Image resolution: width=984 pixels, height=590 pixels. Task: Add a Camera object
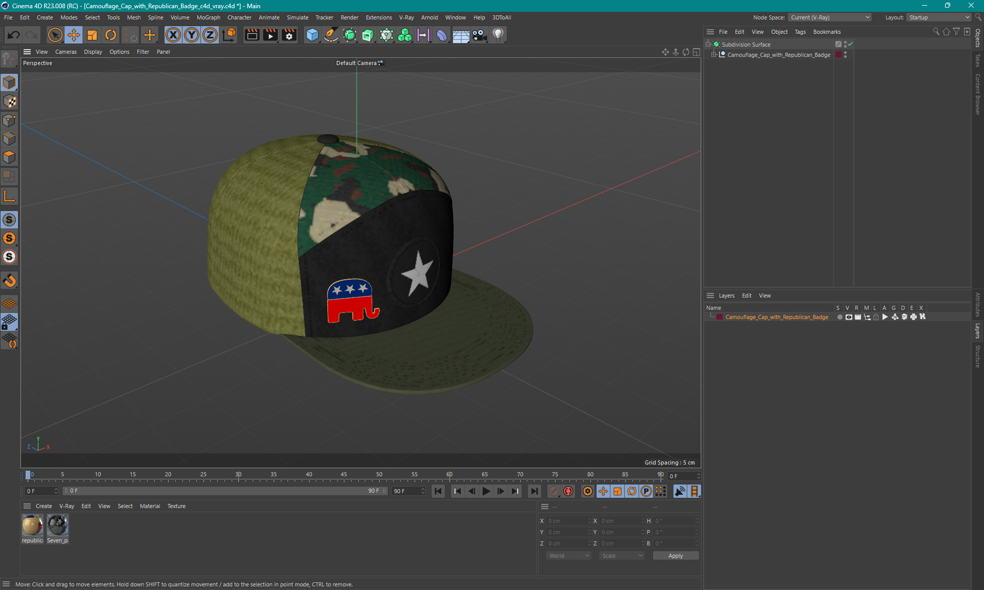(x=480, y=35)
